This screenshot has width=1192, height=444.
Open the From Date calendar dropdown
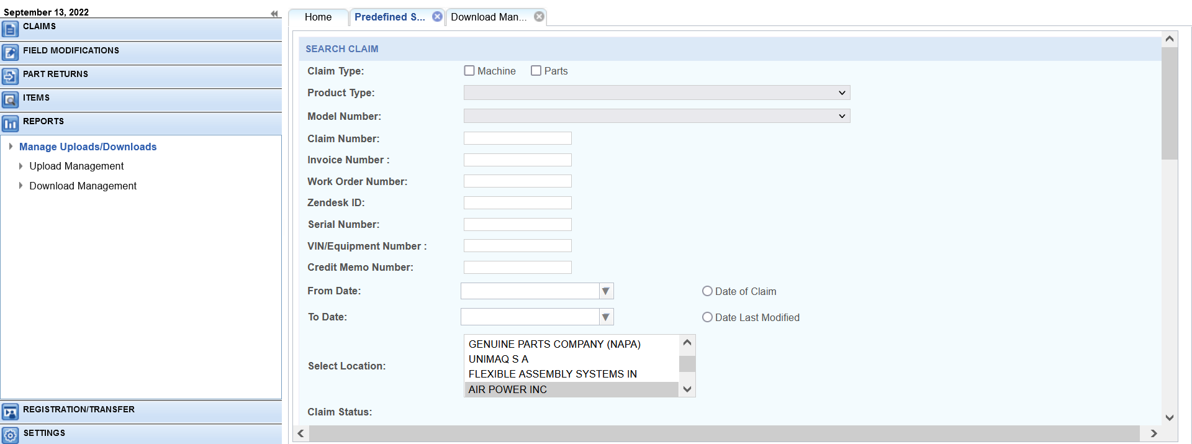pos(606,291)
